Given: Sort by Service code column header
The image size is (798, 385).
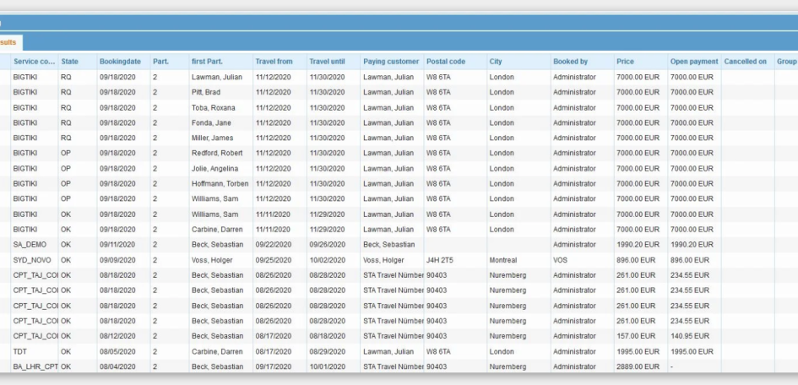Looking at the screenshot, I should 34,62.
